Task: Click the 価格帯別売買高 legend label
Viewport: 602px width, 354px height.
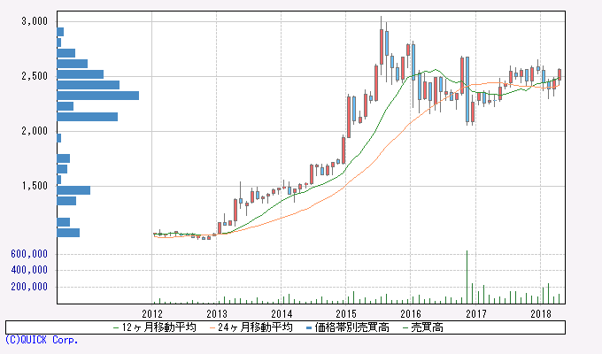Action: pyautogui.click(x=351, y=327)
